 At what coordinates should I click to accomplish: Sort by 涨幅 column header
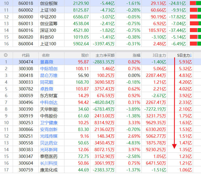click(137, 55)
